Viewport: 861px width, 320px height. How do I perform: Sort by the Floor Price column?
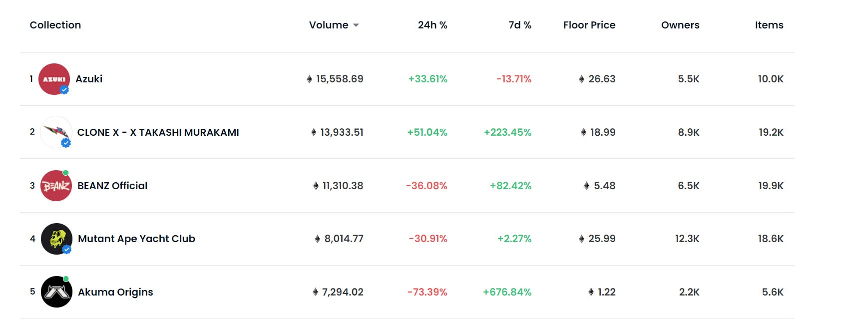point(589,25)
